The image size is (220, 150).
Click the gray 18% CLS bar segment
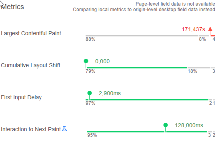click(x=199, y=68)
